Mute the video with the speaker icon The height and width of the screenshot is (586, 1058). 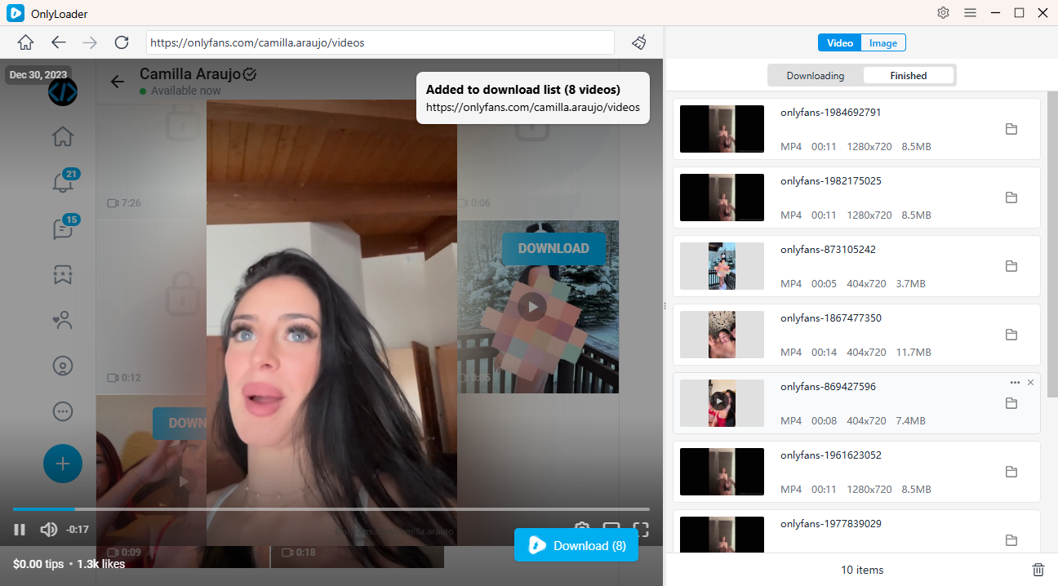pos(48,530)
